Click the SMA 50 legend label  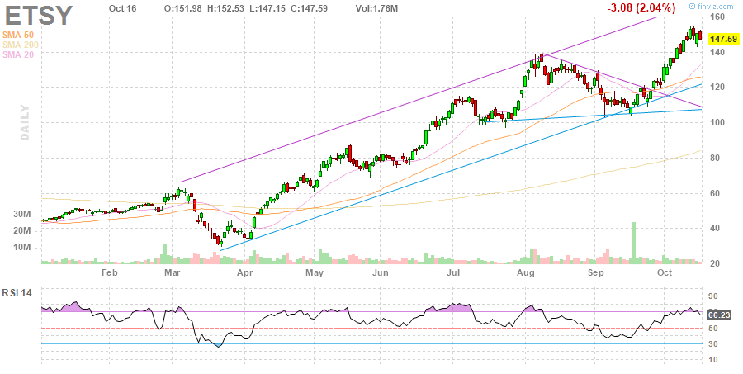(x=18, y=35)
